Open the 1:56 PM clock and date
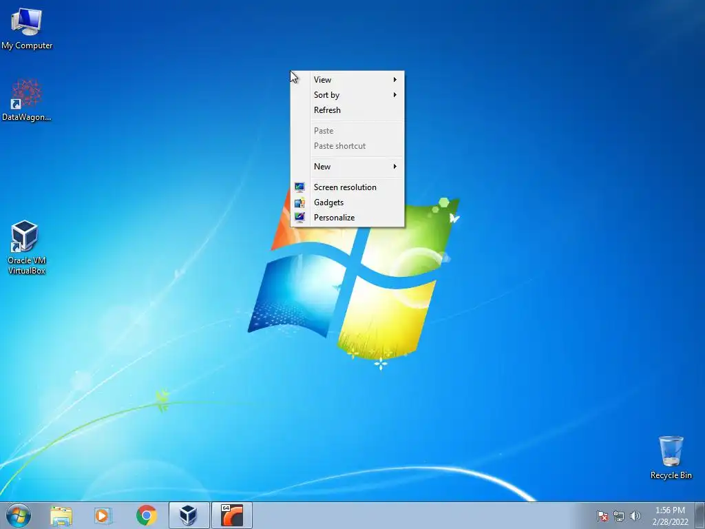 [670, 516]
